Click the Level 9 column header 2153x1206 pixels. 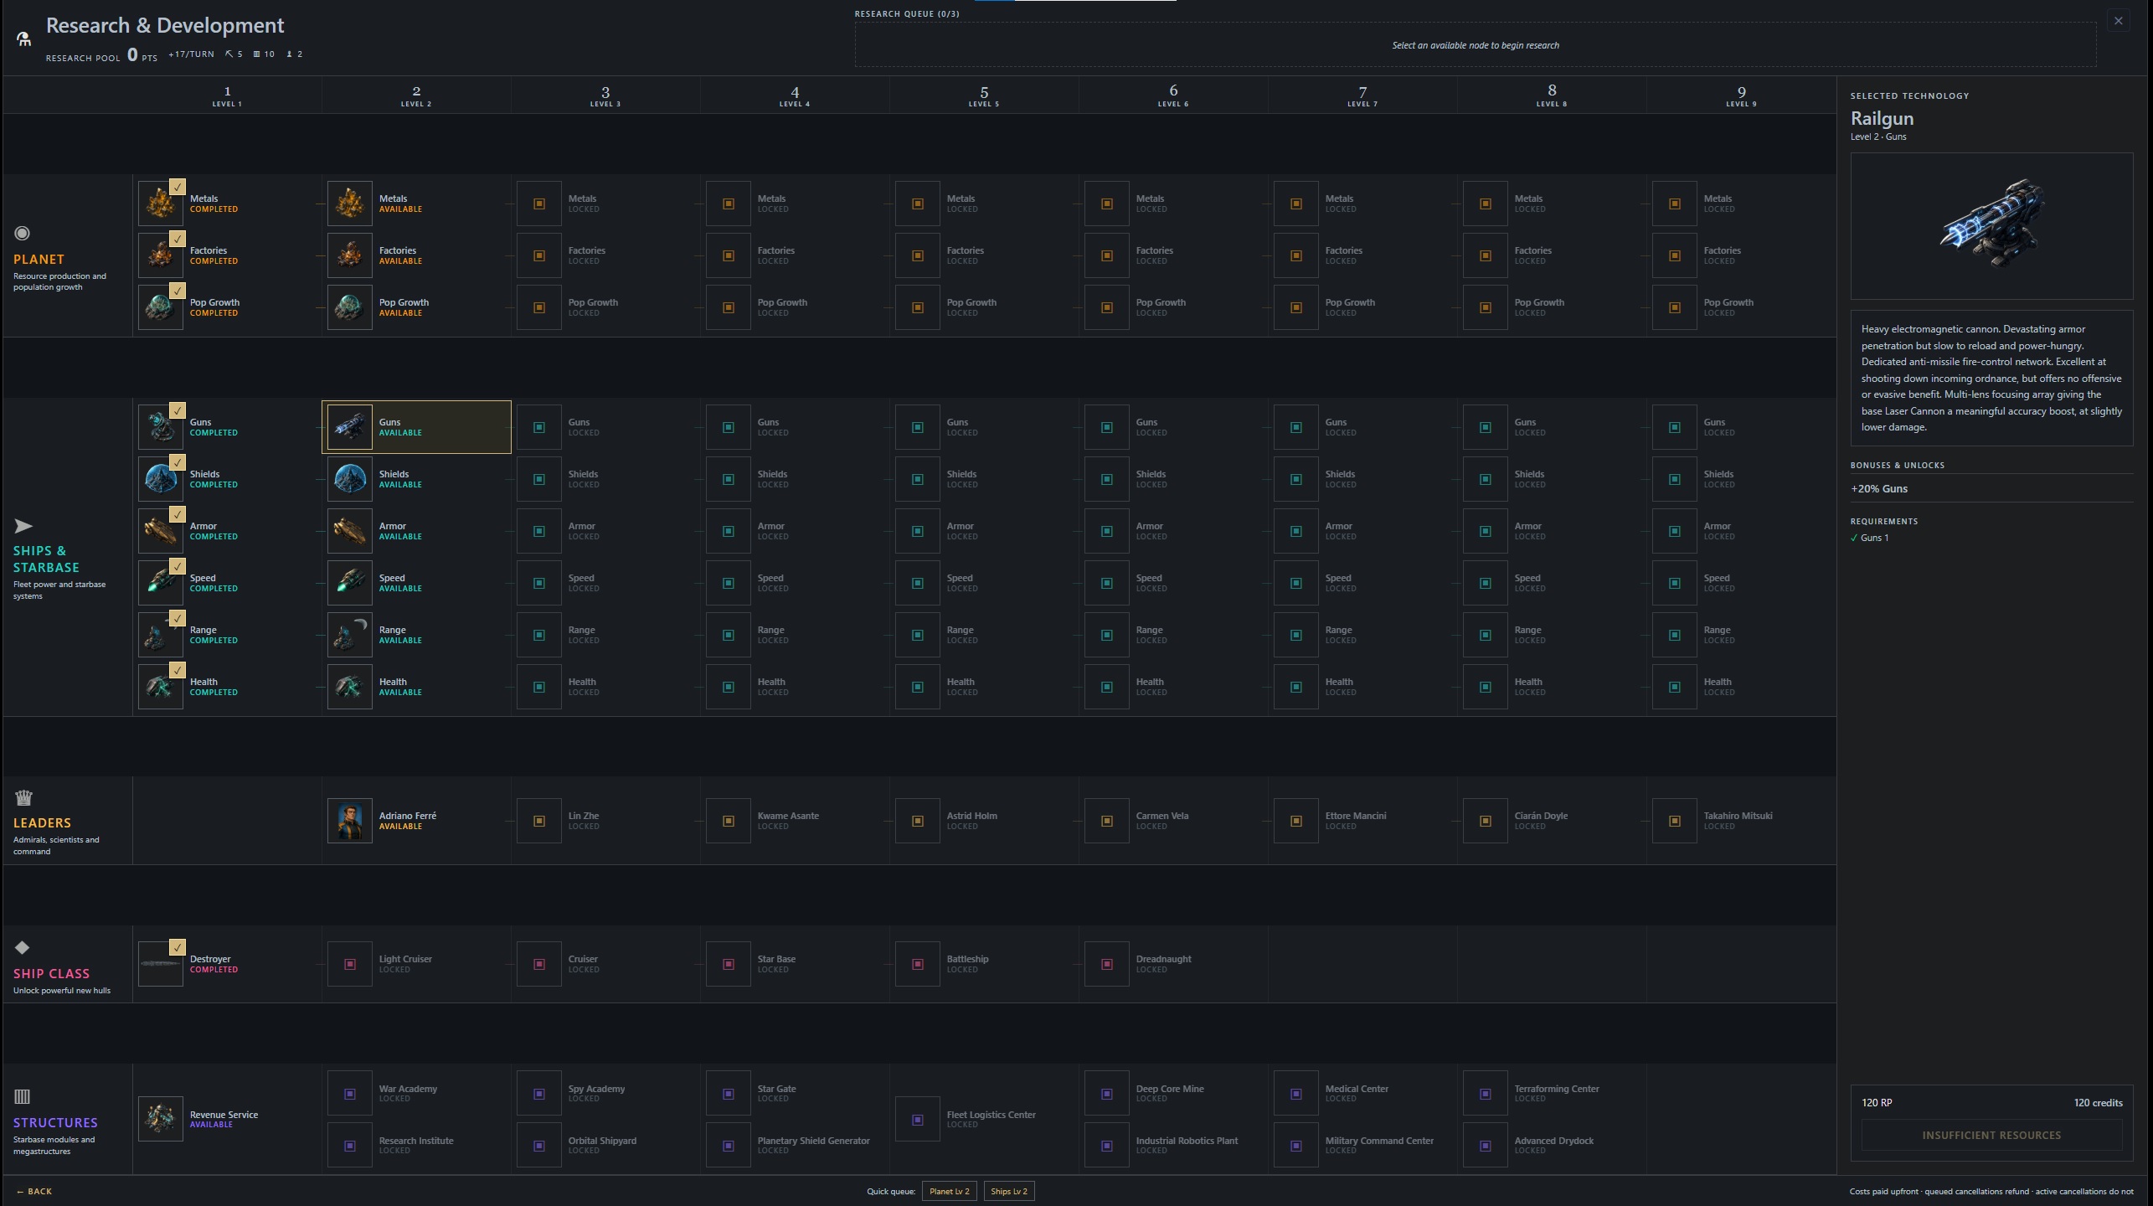pyautogui.click(x=1740, y=95)
